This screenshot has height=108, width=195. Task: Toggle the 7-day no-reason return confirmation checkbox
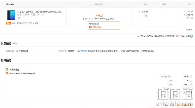(138, 36)
